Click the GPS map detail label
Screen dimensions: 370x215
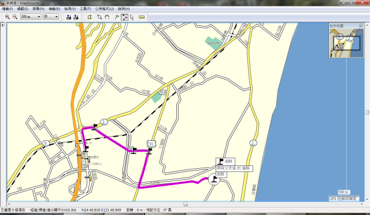pyautogui.click(x=343, y=199)
